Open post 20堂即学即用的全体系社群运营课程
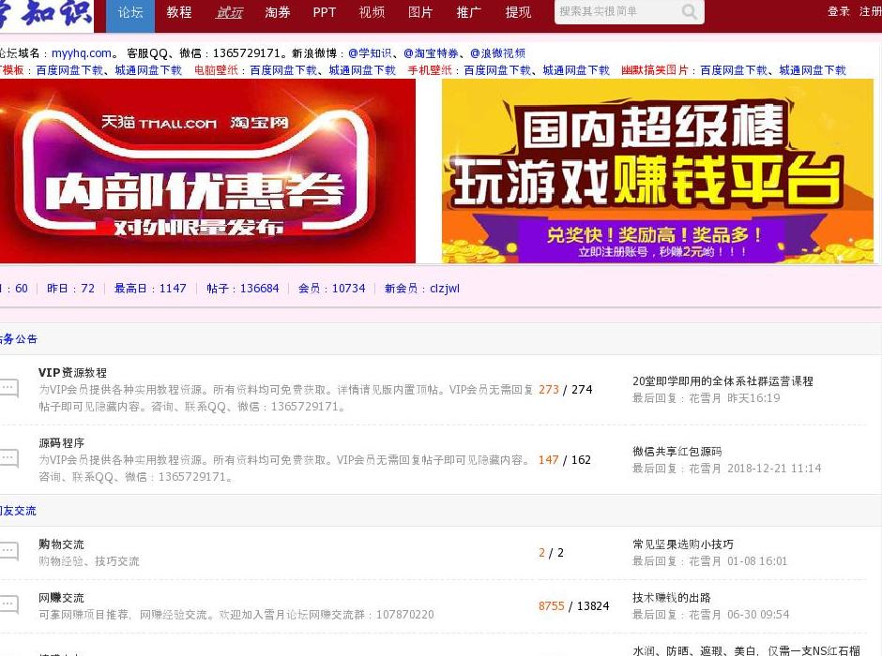 click(722, 380)
